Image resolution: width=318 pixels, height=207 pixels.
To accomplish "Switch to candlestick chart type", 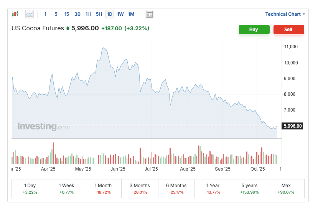I will tap(15, 14).
